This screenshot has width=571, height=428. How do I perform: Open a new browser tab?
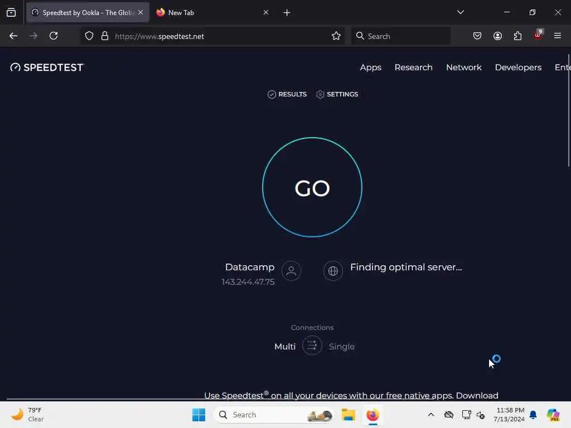click(287, 13)
